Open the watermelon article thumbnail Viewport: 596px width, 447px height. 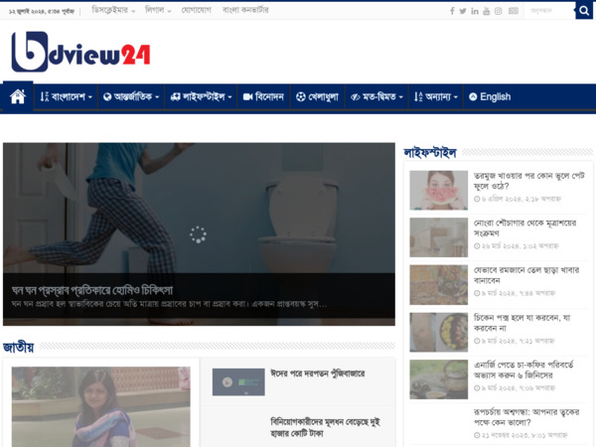tap(438, 190)
